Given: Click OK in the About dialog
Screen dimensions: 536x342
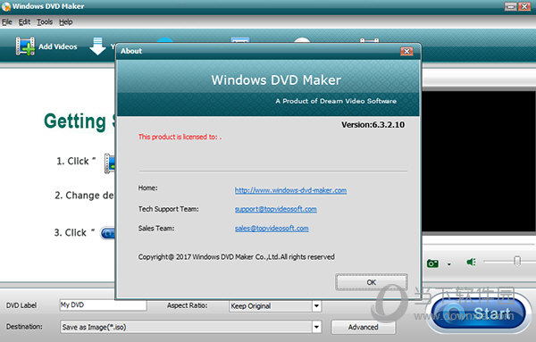Looking at the screenshot, I should click(x=372, y=282).
